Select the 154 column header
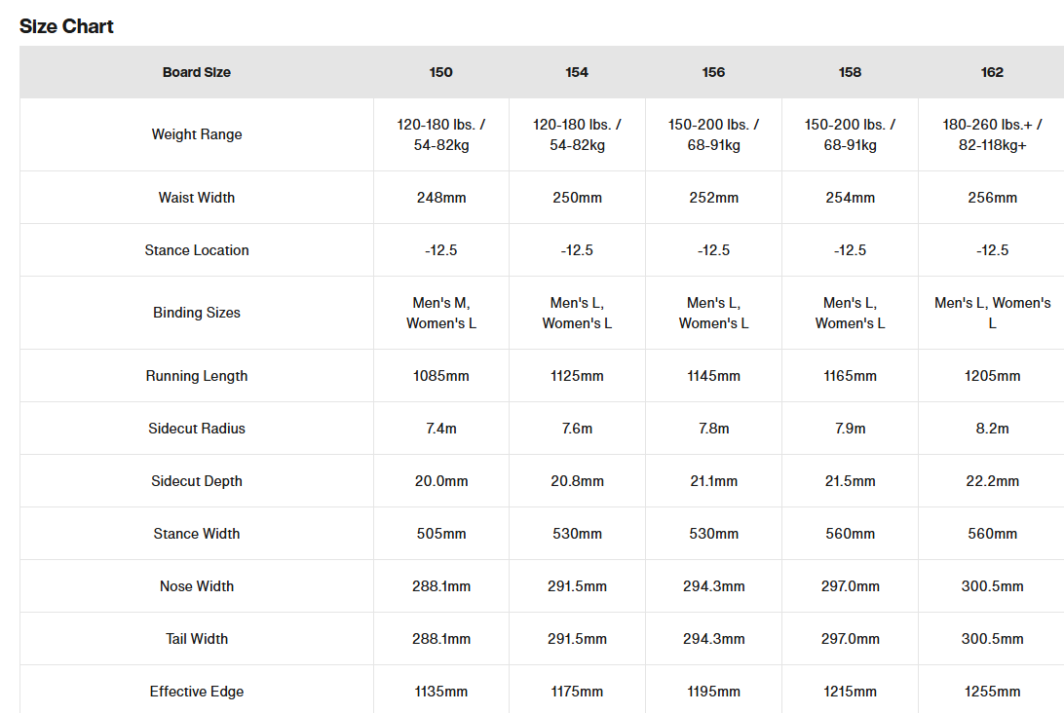Screen dimensions: 1064x713 tap(577, 72)
